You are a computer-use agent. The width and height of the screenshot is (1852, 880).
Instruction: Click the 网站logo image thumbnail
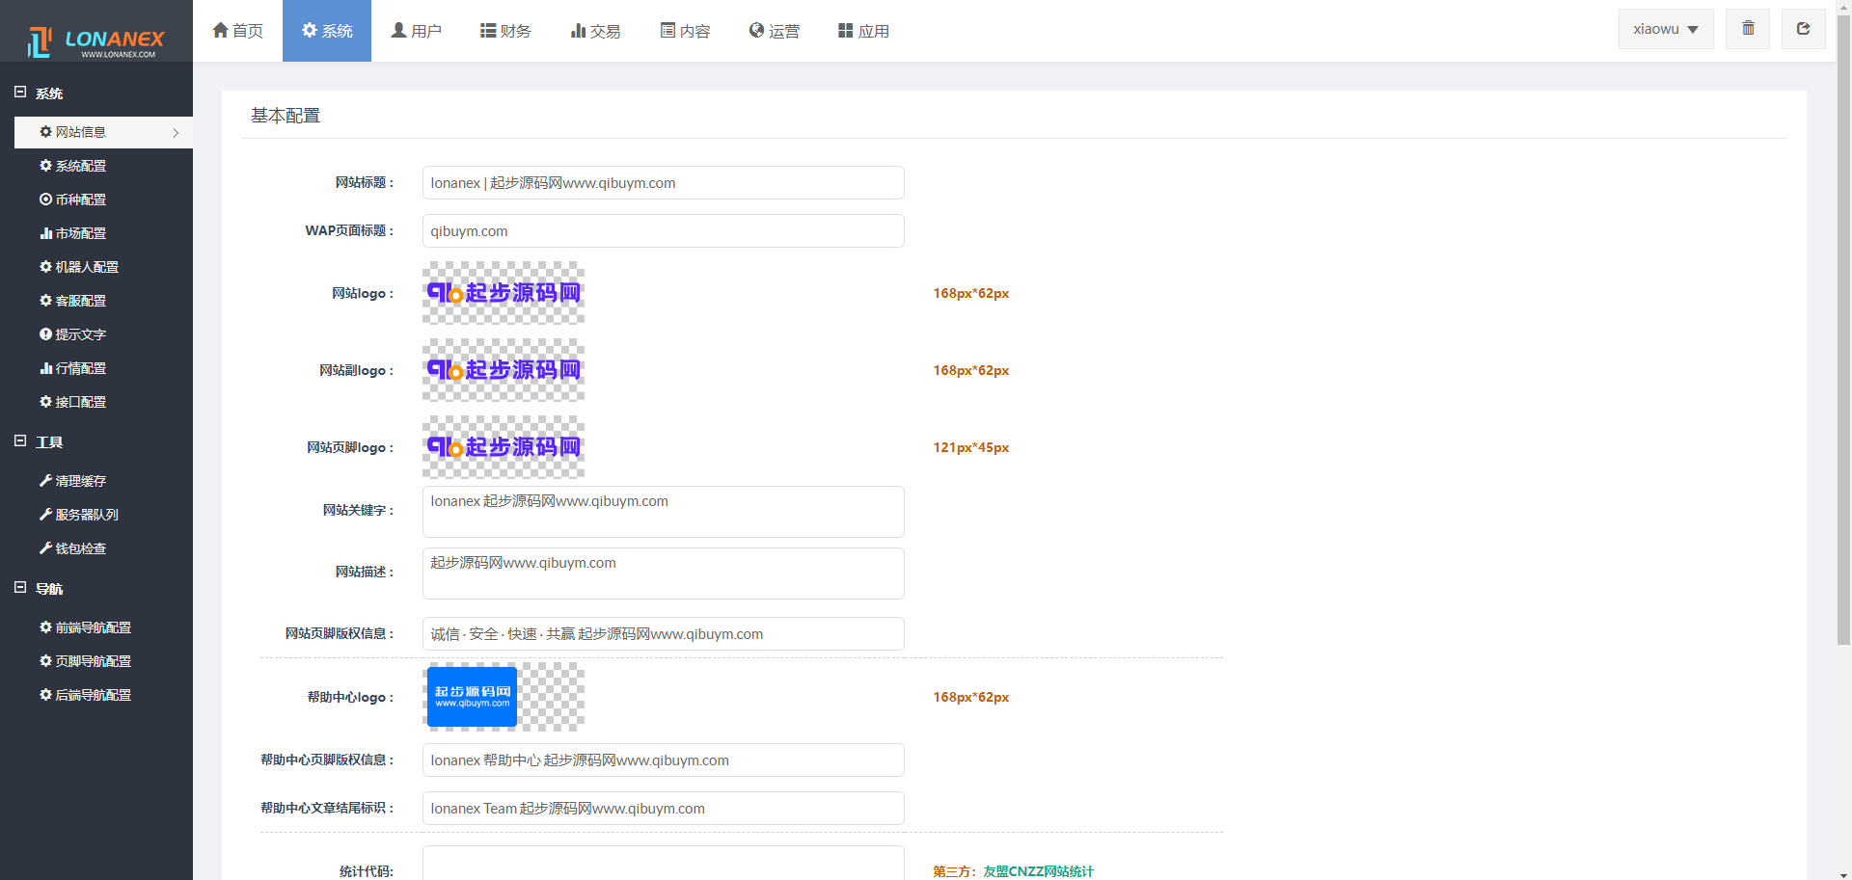[x=504, y=293]
